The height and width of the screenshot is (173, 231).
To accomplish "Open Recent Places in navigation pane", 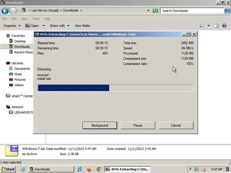I will point(21,52).
